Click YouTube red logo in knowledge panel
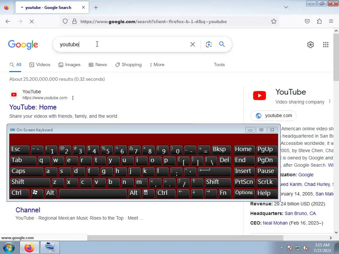339x254 pixels. coord(260,96)
